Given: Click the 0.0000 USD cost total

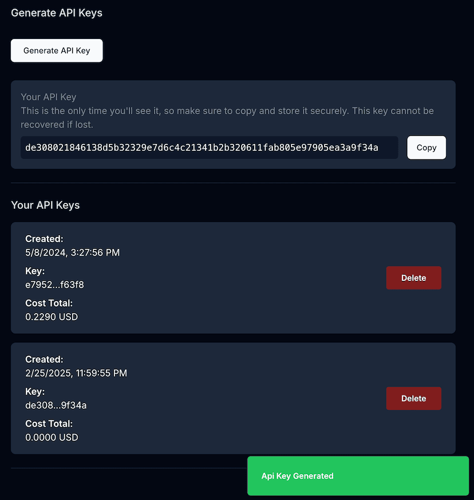Looking at the screenshot, I should (52, 437).
